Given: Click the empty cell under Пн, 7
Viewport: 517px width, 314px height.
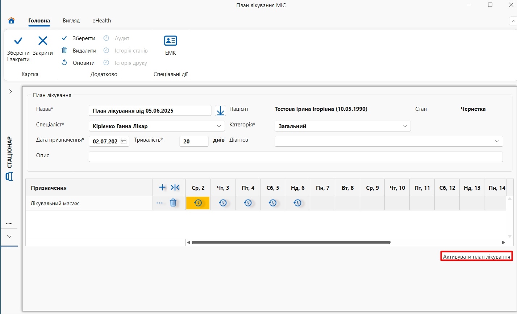Looking at the screenshot, I should (x=322, y=203).
